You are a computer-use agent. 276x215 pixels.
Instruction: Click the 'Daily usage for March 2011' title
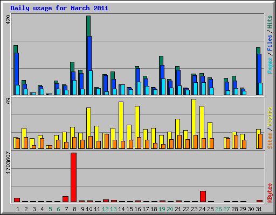(59, 8)
